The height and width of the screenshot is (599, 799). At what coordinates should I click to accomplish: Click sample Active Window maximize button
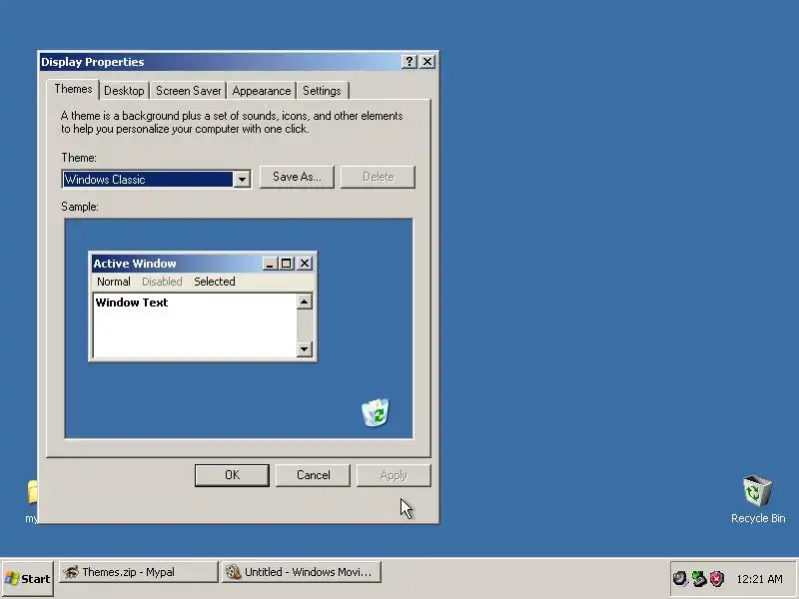(286, 264)
